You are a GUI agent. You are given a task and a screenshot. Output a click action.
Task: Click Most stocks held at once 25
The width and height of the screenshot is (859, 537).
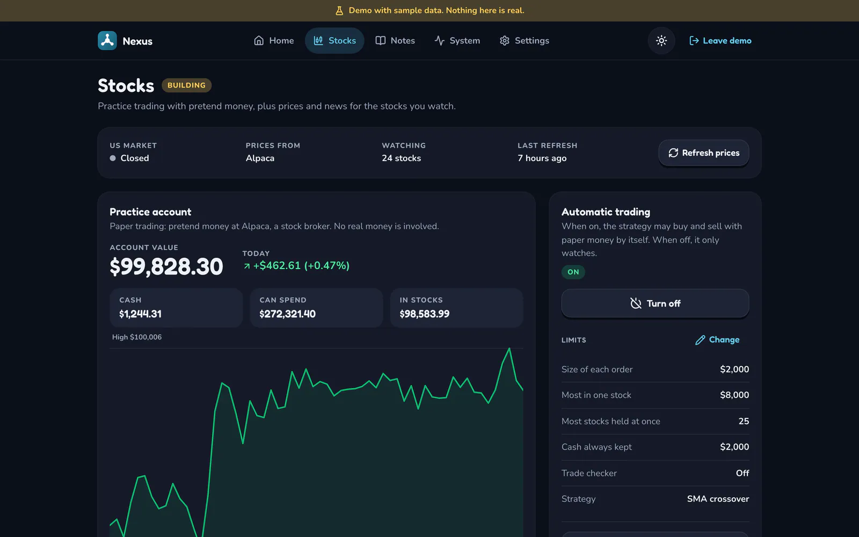coord(655,422)
